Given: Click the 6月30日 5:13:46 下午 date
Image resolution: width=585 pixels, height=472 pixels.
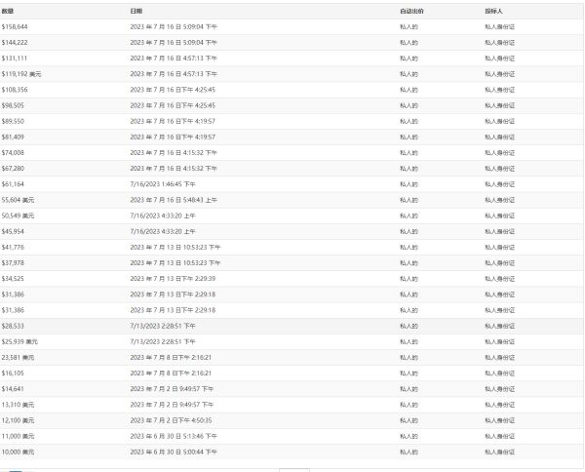Looking at the screenshot, I should [173, 436].
